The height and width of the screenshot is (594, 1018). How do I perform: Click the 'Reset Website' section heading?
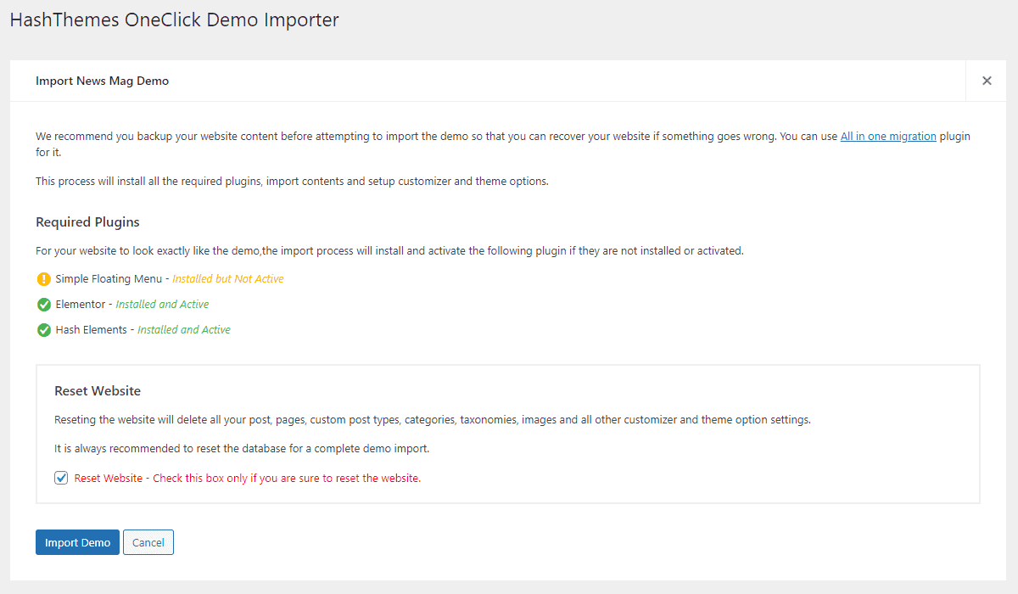(x=98, y=391)
